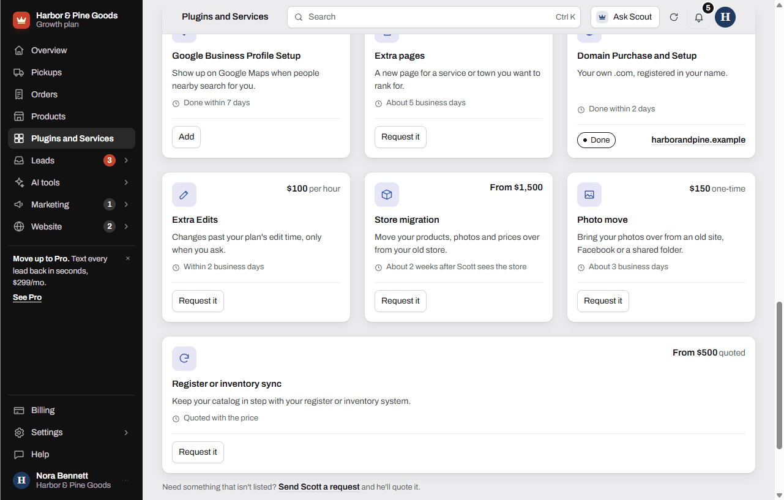
Task: Expand the Leads submenu chevron
Action: coord(126,160)
